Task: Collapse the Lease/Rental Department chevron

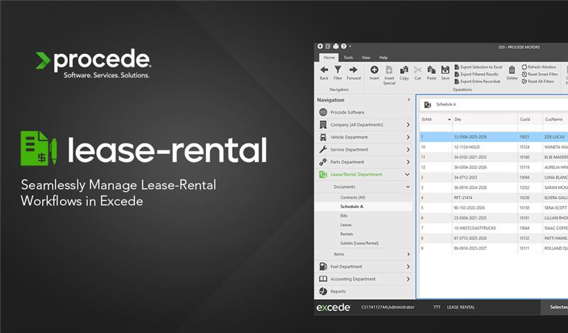Action: [408, 174]
